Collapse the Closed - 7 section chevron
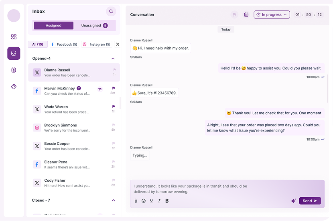This screenshot has height=221, width=333. click(114, 201)
